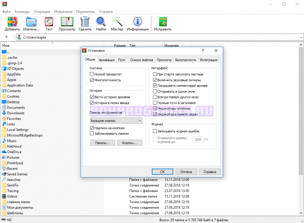Click the Кнопки... button
This screenshot has height=223, width=304.
(129, 143)
